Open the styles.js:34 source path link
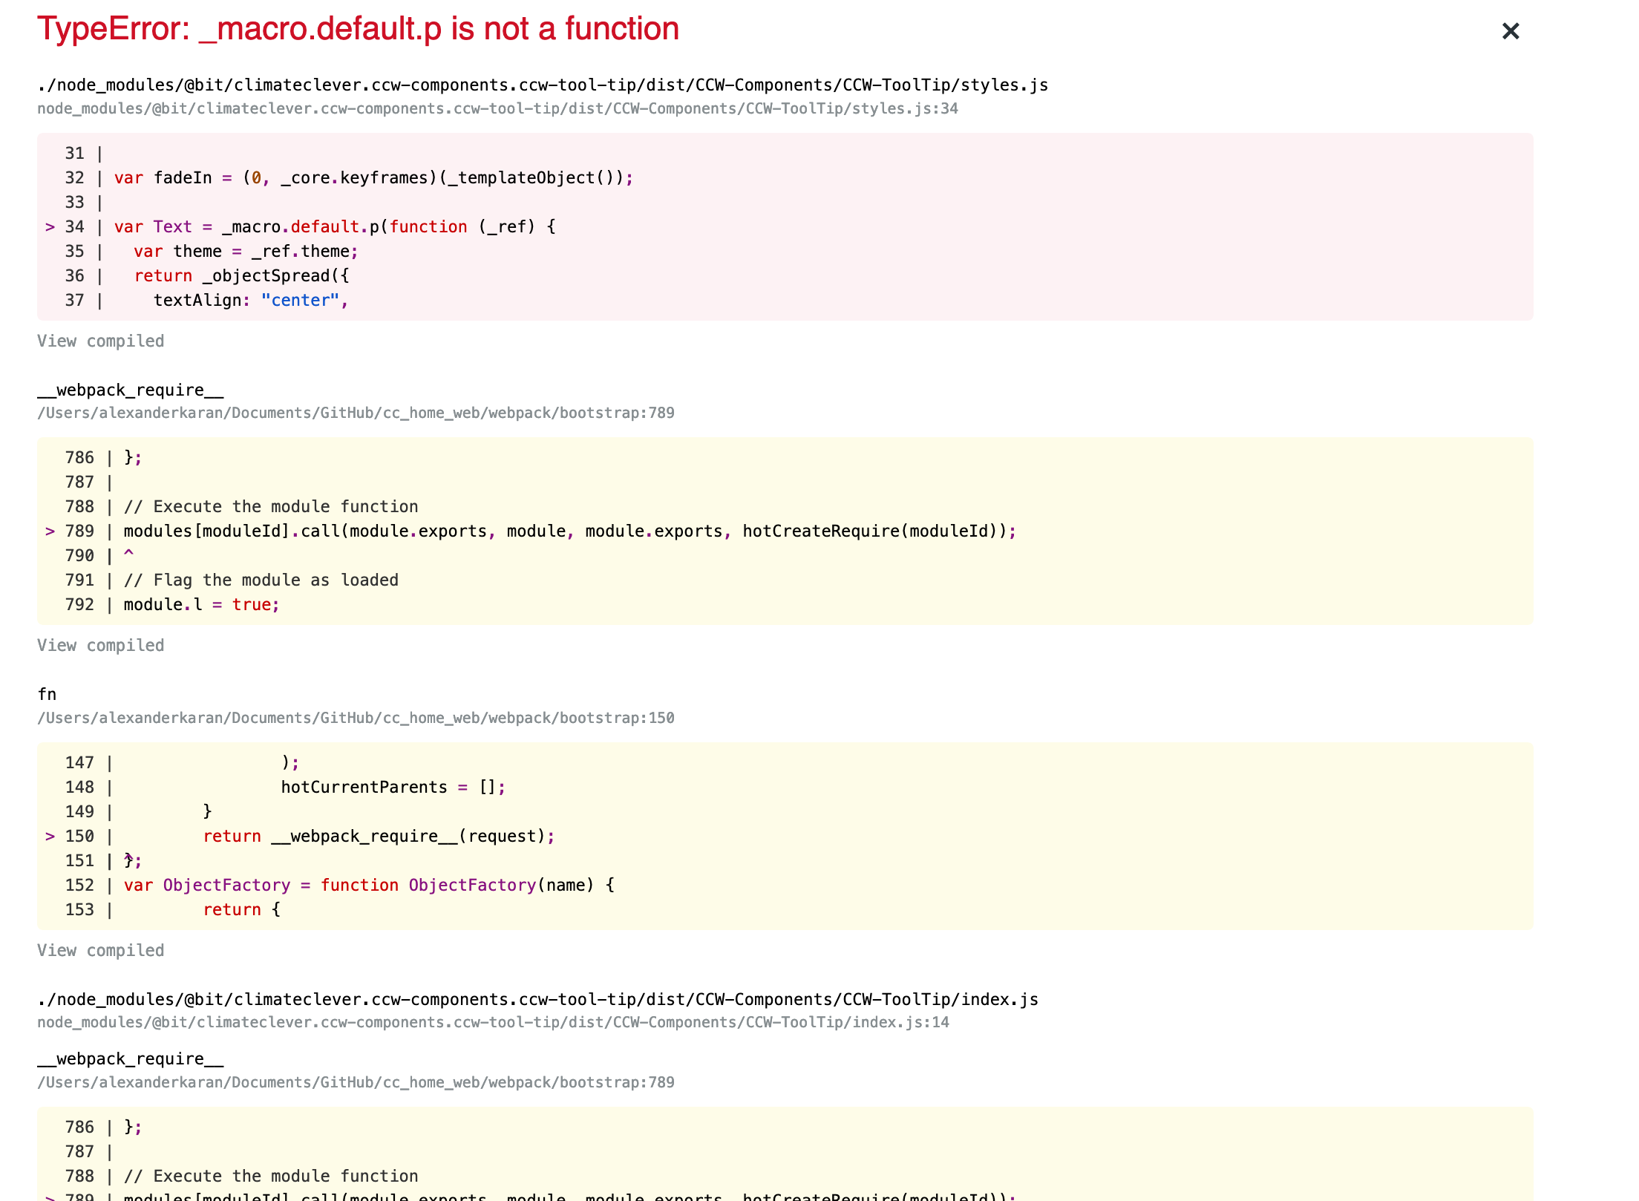Screen dimensions: 1639x1201 coord(497,108)
